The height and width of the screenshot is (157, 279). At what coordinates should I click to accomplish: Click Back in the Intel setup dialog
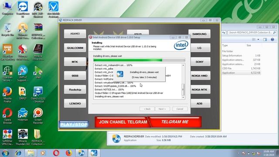click(x=147, y=109)
